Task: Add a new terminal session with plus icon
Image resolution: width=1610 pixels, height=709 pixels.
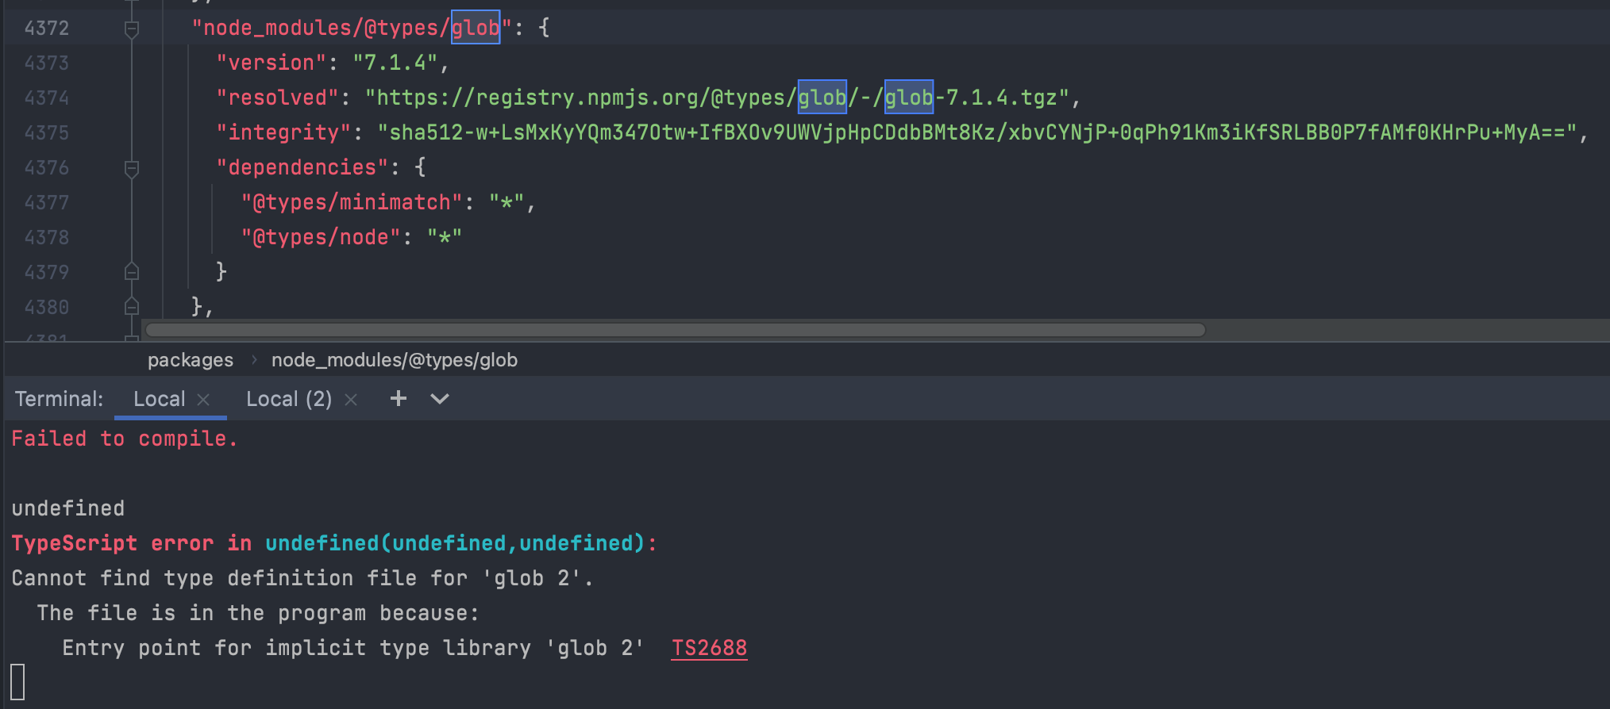Action: (x=399, y=399)
